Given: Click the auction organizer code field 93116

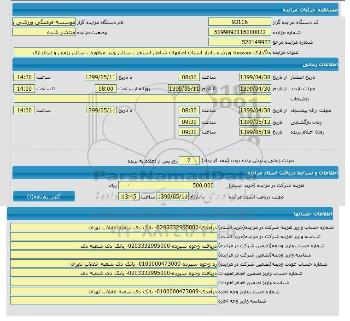Looking at the screenshot, I should pyautogui.click(x=239, y=22).
